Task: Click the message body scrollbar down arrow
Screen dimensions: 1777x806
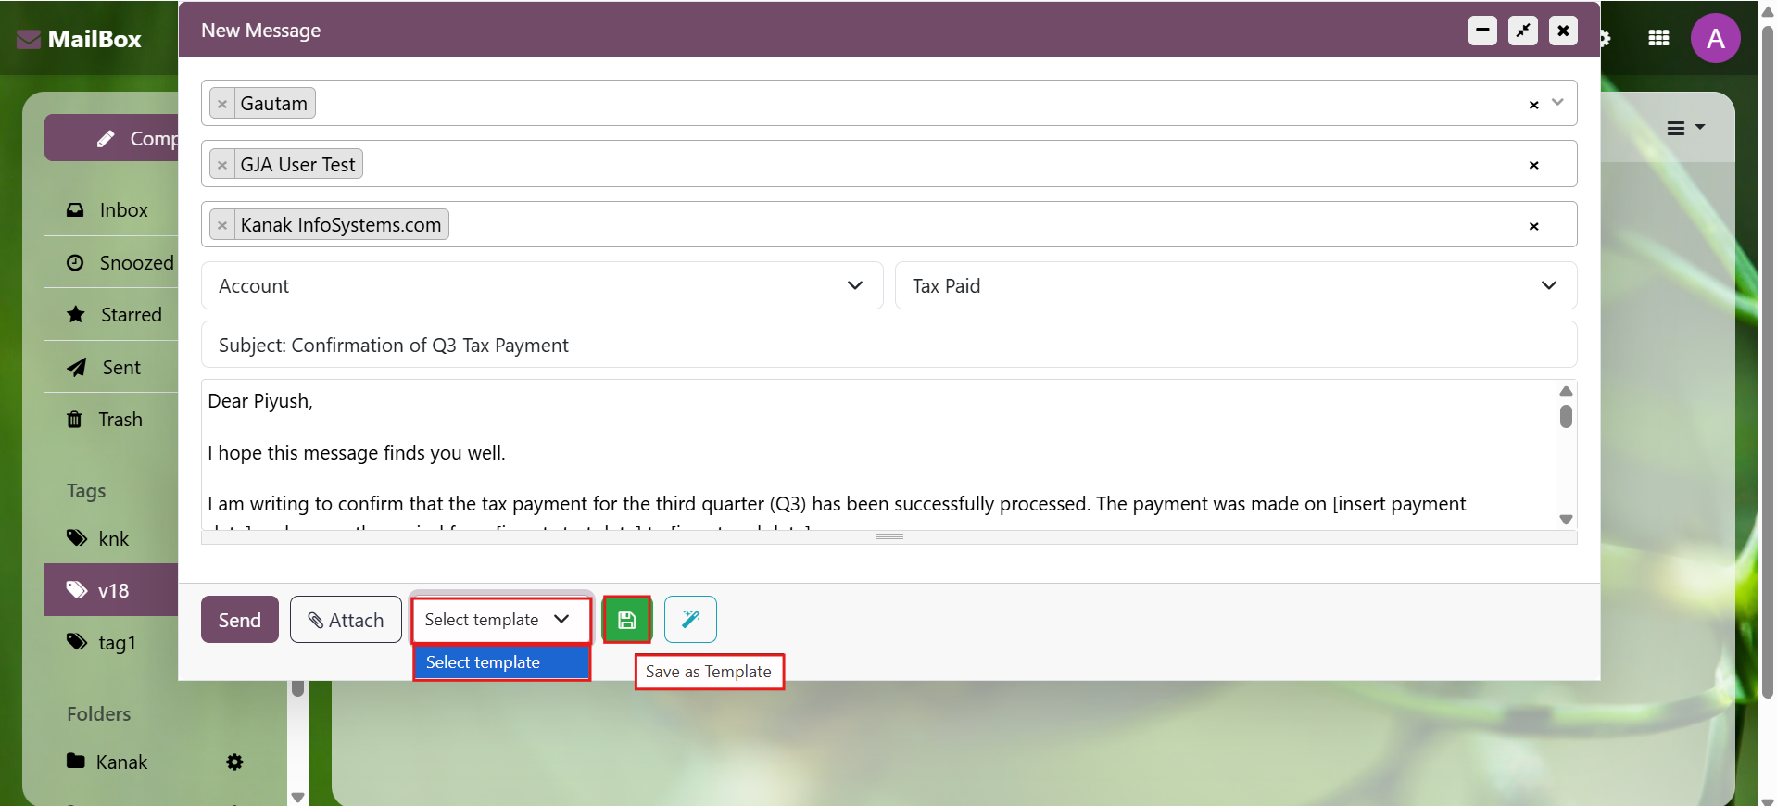Action: (x=1566, y=520)
